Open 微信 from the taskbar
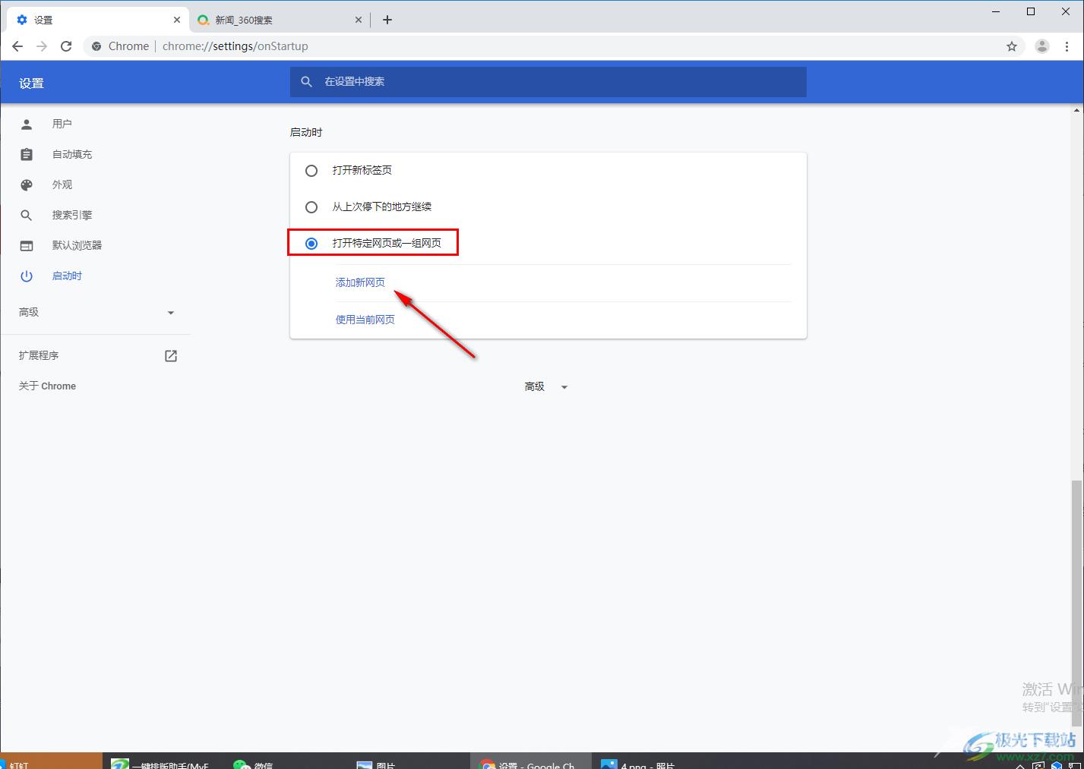This screenshot has width=1084, height=769. (254, 764)
